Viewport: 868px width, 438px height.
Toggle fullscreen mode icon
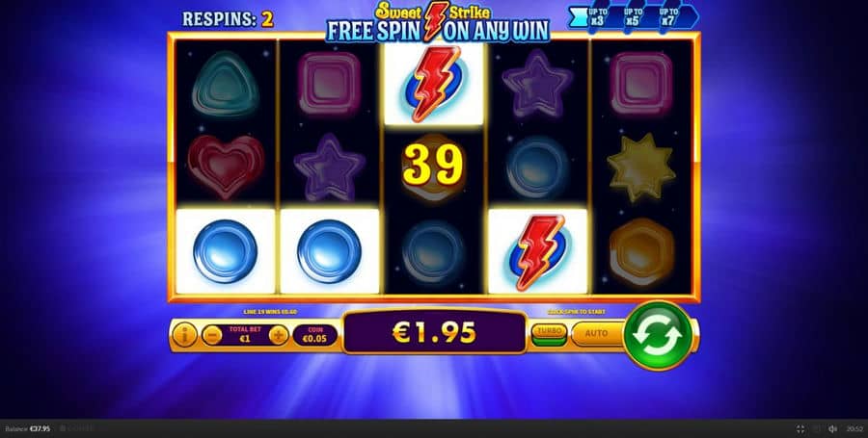coord(800,429)
